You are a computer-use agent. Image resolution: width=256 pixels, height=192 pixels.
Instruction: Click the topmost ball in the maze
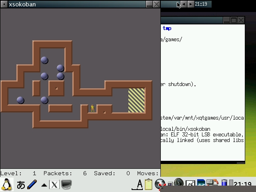click(x=44, y=60)
